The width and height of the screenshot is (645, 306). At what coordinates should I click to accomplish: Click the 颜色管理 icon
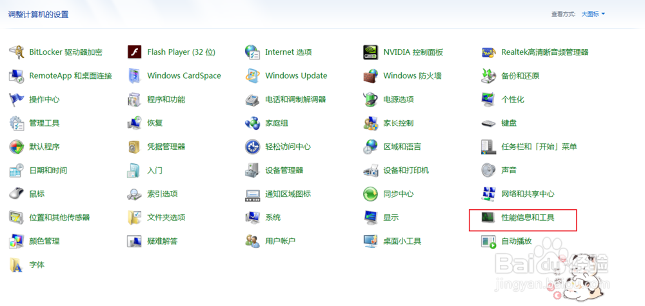[x=17, y=241]
